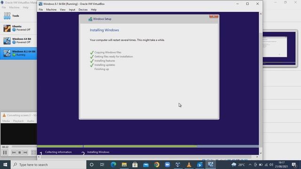This screenshot has height=169, width=301.
Task: Open File menu in VirtualBox Manager window
Action: pos(4,8)
